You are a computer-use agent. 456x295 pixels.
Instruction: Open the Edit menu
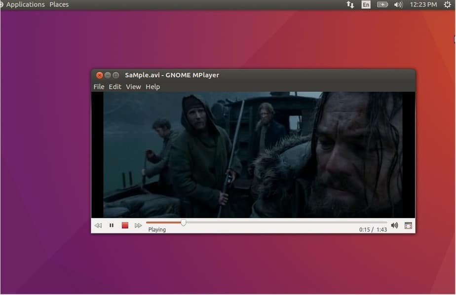[x=115, y=87]
